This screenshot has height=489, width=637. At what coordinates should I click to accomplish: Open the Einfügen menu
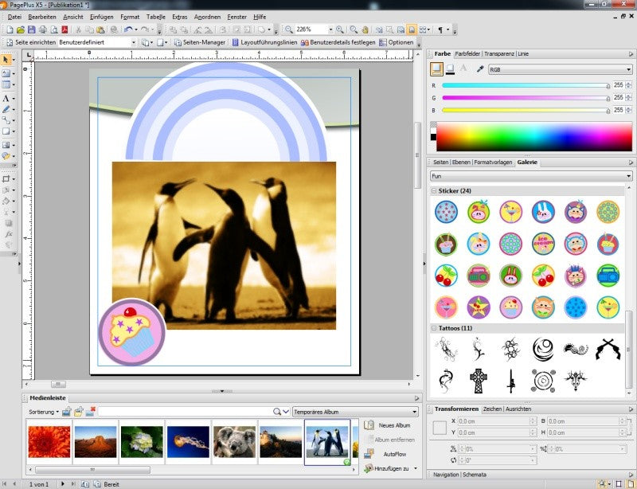pos(102,17)
